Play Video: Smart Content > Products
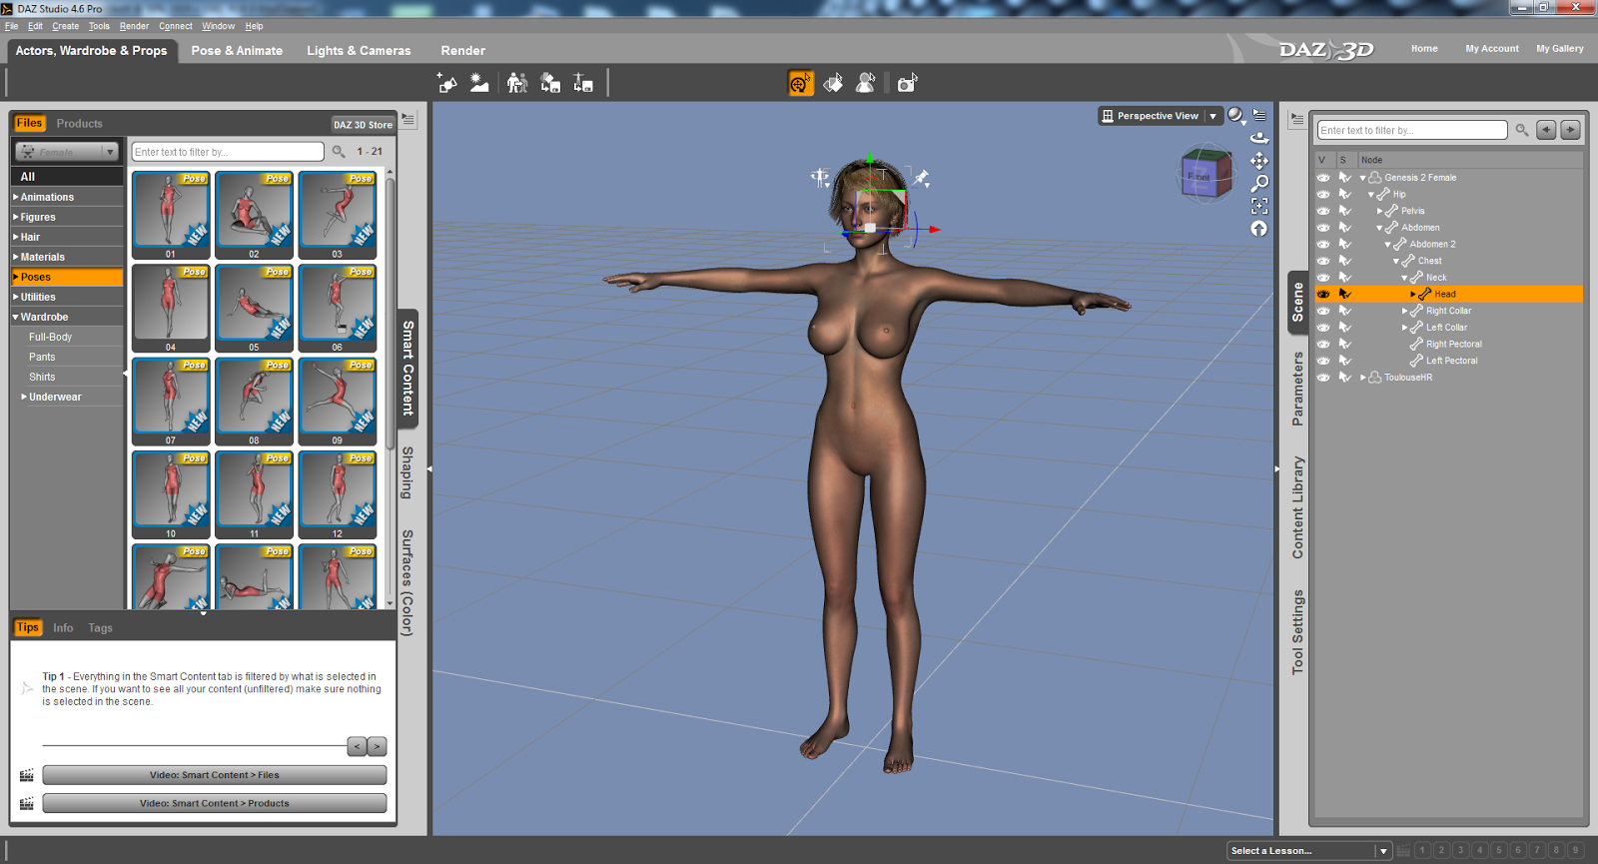Screen dimensions: 1598x864 [x=215, y=803]
